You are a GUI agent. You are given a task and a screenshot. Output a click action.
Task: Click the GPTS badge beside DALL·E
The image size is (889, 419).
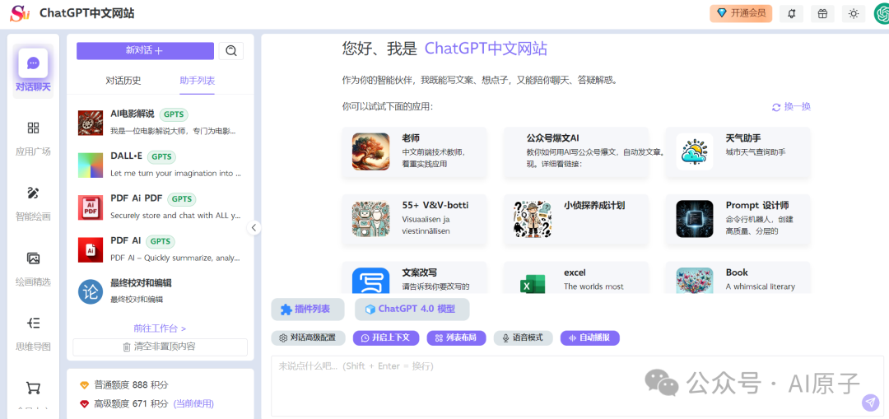161,156
